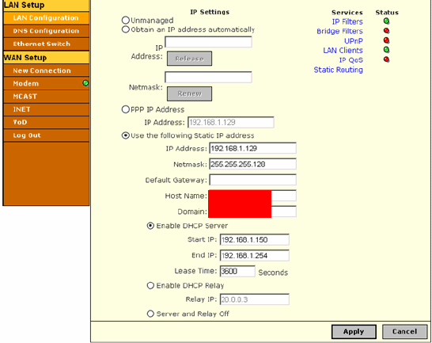Click the IP QoS red status indicator
Image resolution: width=432 pixels, height=343 pixels.
(386, 59)
